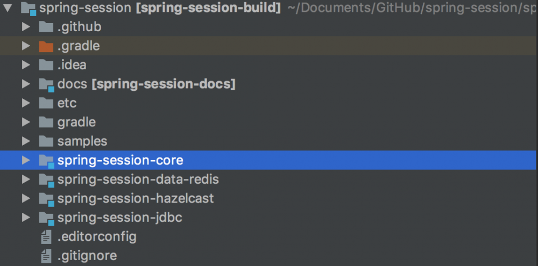This screenshot has width=538, height=266.
Task: Expand the spring-session-data-redis arrow
Action: point(26,179)
